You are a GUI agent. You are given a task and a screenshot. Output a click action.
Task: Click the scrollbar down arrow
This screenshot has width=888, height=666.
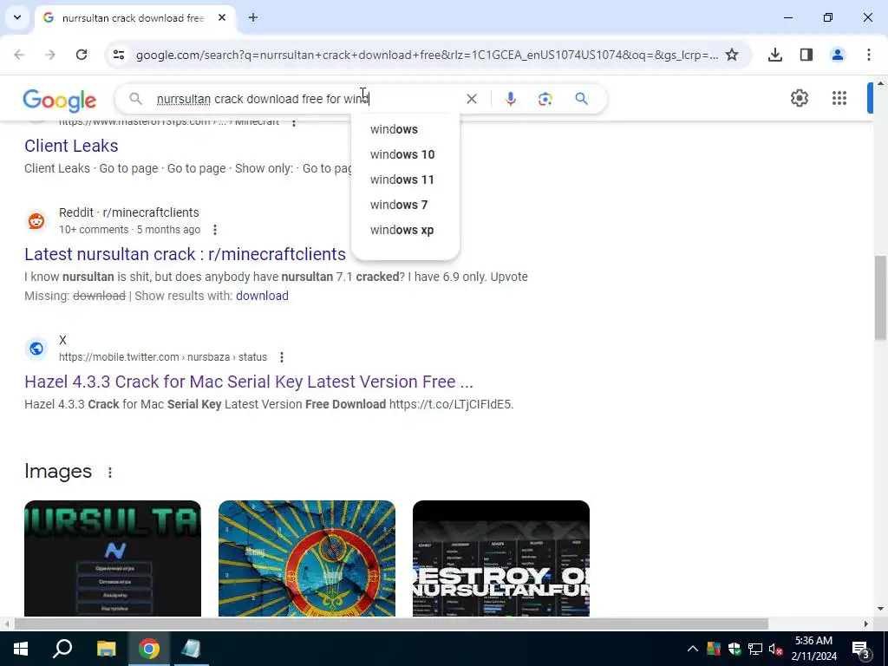[x=880, y=610]
